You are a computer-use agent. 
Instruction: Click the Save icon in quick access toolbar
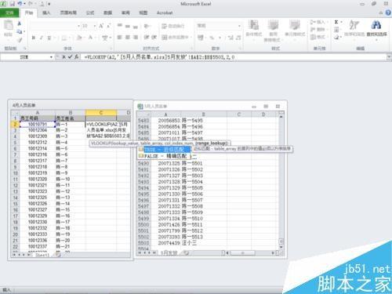tap(13, 4)
